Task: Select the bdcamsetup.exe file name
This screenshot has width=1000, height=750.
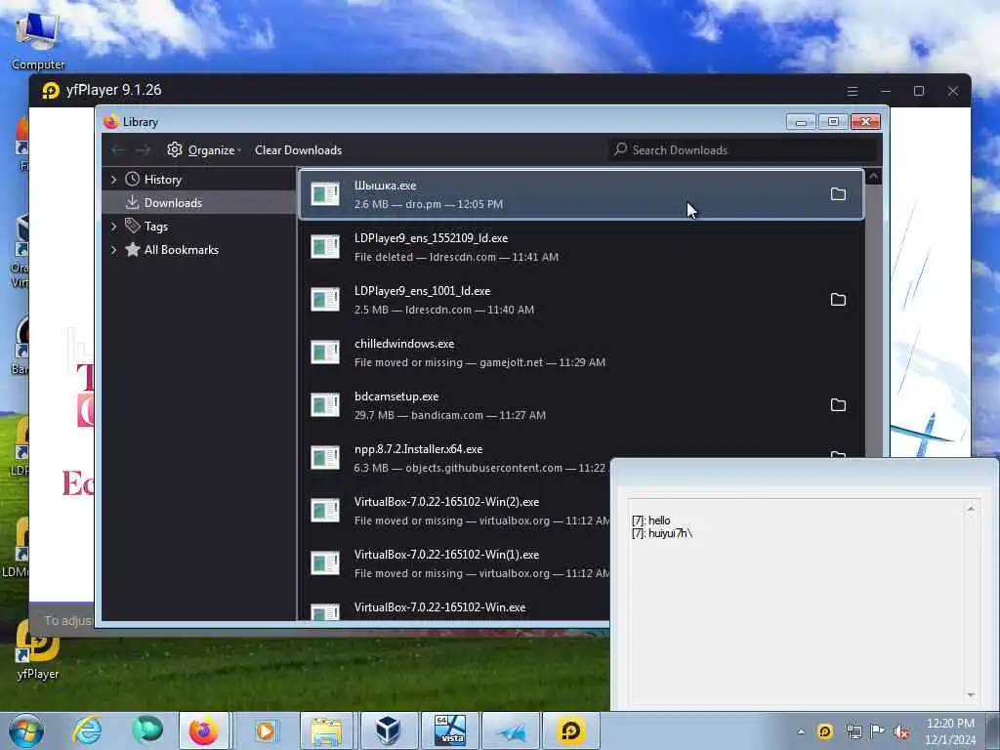Action: [x=396, y=396]
